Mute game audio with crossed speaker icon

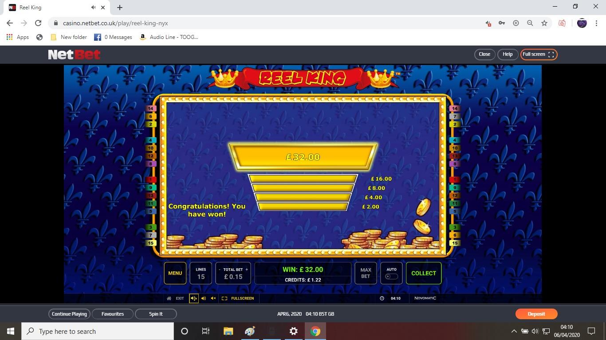click(x=213, y=298)
